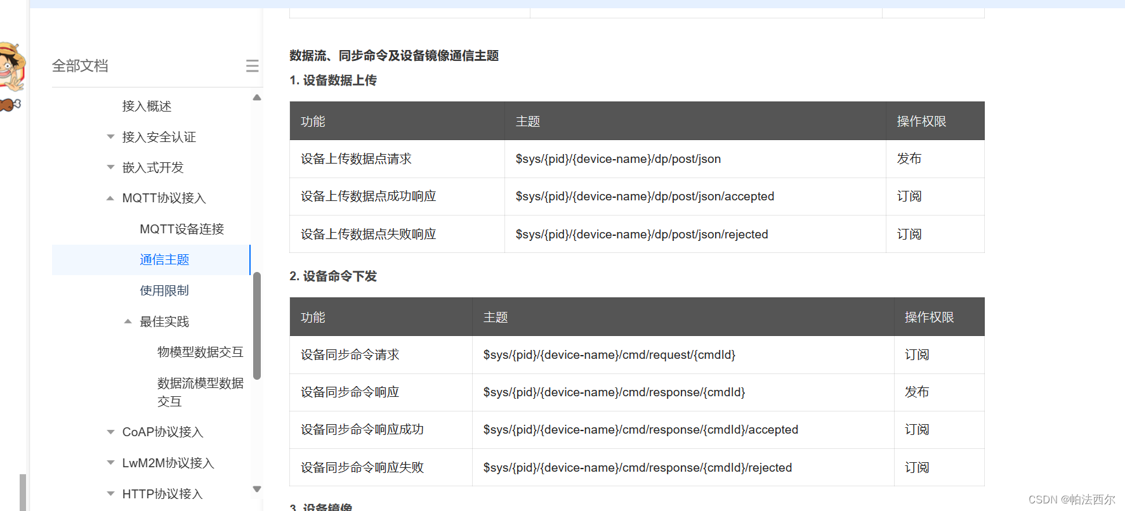
Task: Expand the CoAP协议接入 tree arrow
Action: pyautogui.click(x=110, y=432)
